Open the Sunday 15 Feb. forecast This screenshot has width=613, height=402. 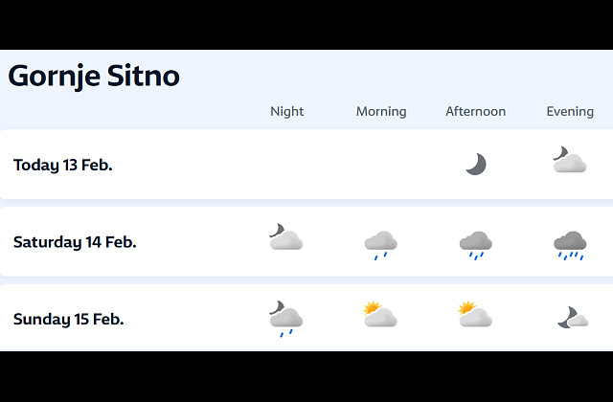pyautogui.click(x=69, y=319)
